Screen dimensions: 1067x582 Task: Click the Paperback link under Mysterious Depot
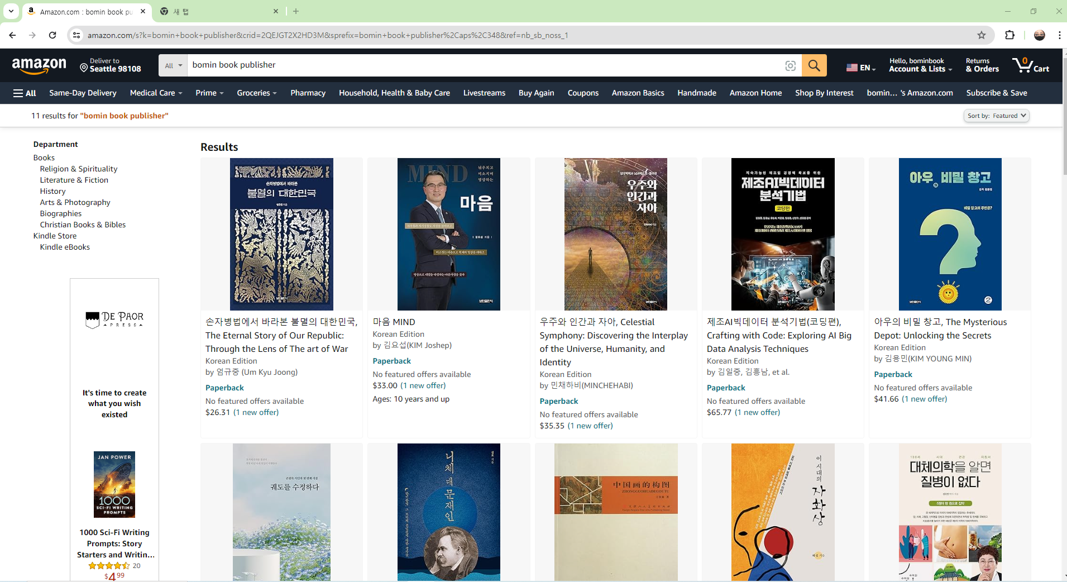[893, 374]
